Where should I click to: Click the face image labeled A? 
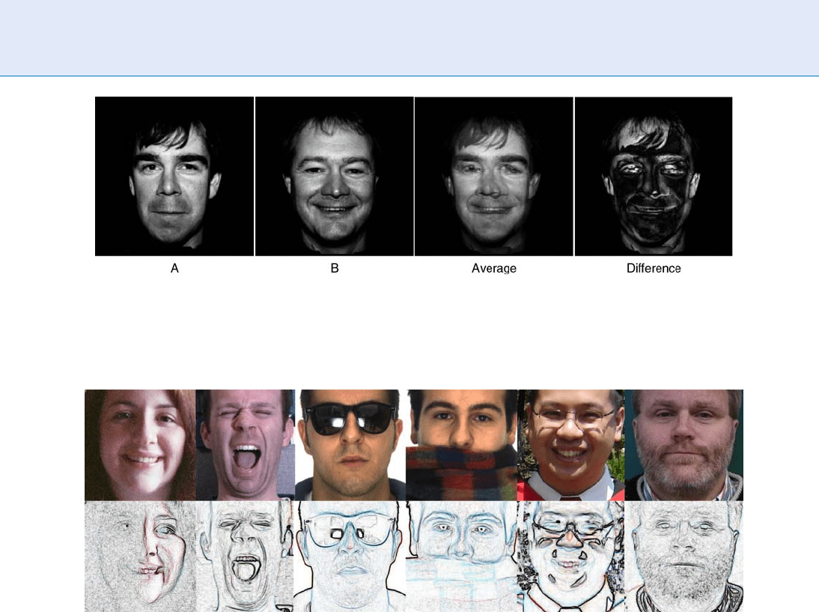coord(174,177)
